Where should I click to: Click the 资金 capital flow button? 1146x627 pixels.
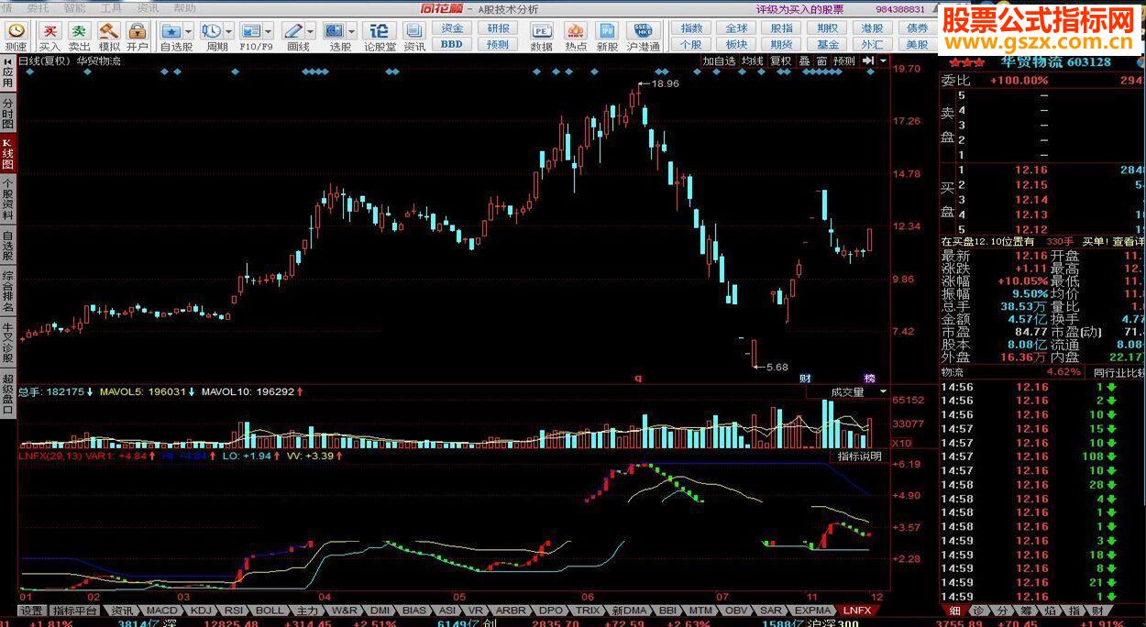click(x=452, y=28)
